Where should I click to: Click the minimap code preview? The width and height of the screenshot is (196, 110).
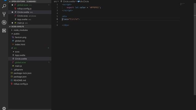coord(183,4)
